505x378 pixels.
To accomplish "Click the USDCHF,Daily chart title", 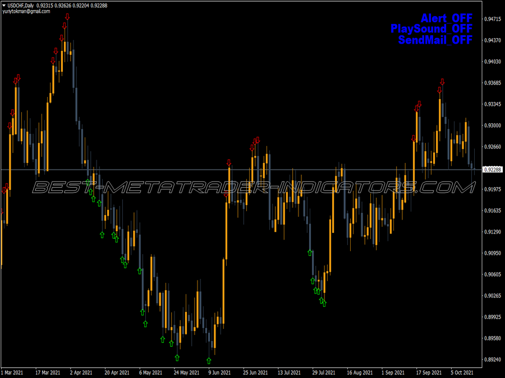I will (x=20, y=6).
